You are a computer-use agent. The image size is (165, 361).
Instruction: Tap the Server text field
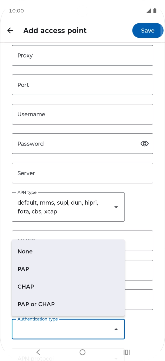pyautogui.click(x=82, y=173)
